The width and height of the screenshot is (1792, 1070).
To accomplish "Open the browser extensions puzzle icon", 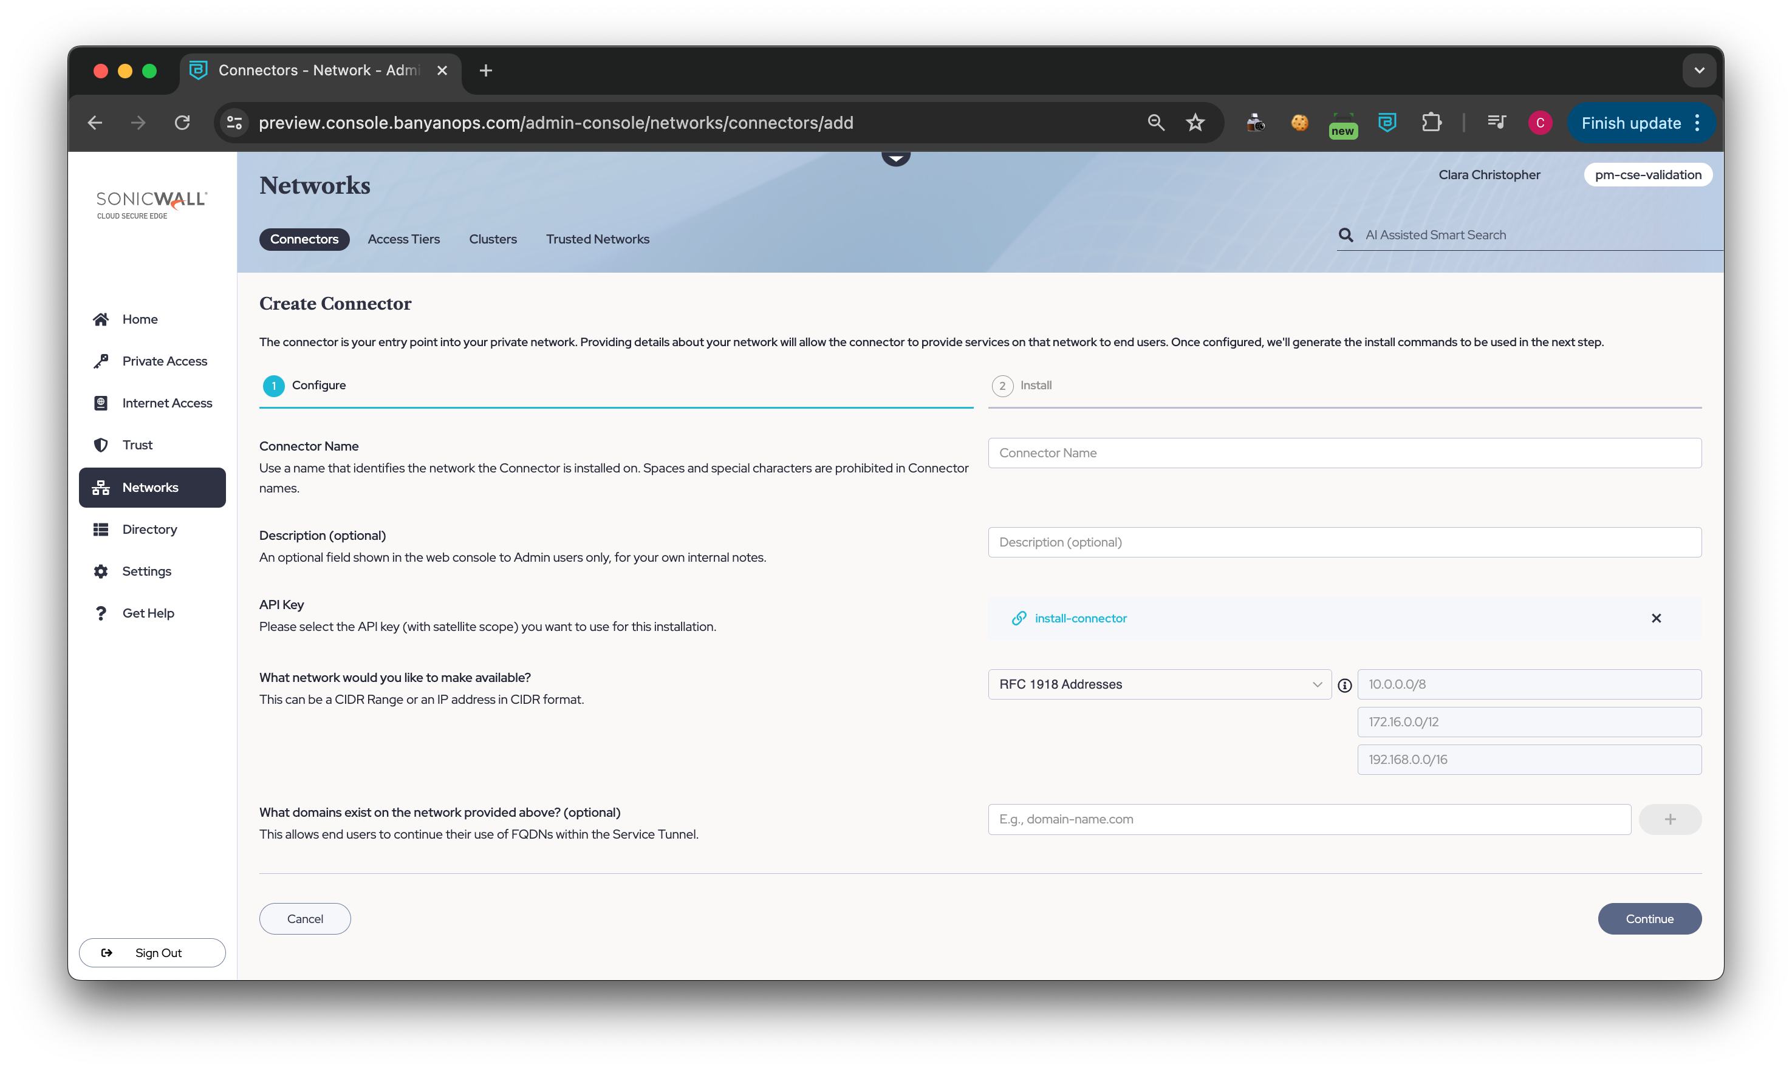I will 1431,123.
